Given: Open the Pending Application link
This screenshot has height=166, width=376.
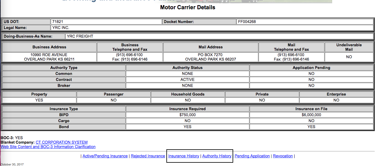Looking at the screenshot, I should (252, 156).
